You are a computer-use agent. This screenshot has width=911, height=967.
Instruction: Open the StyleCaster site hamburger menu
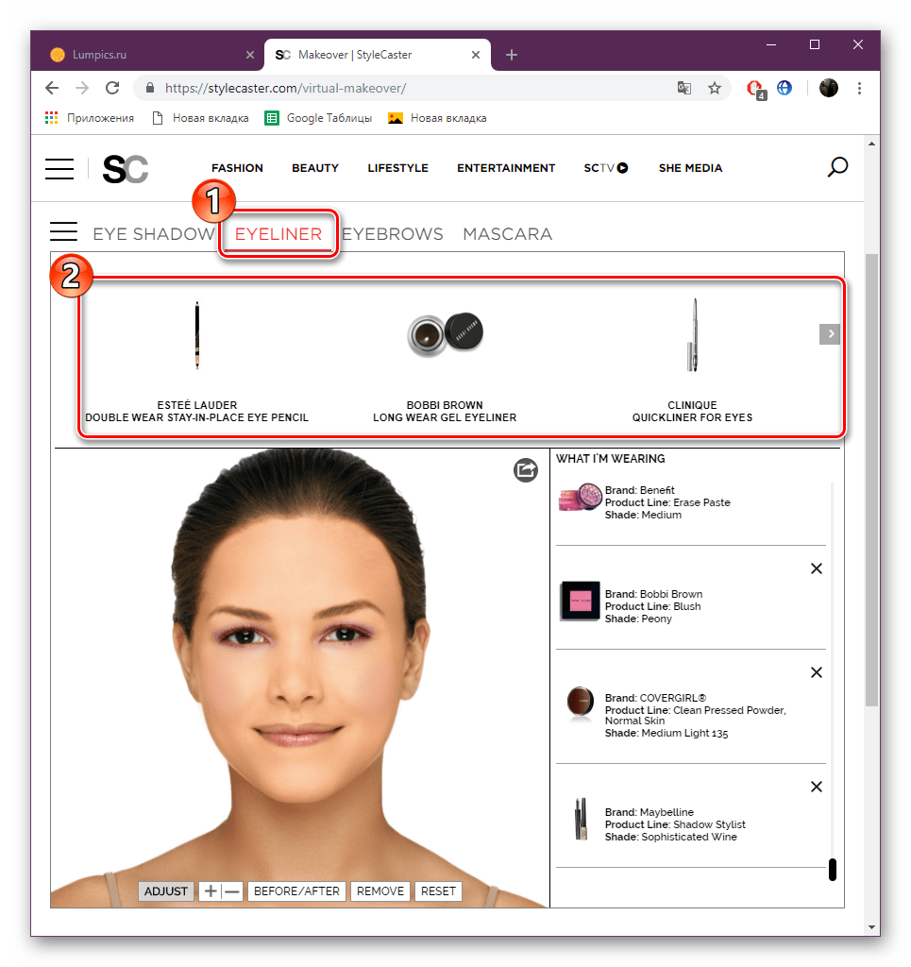[x=59, y=169]
